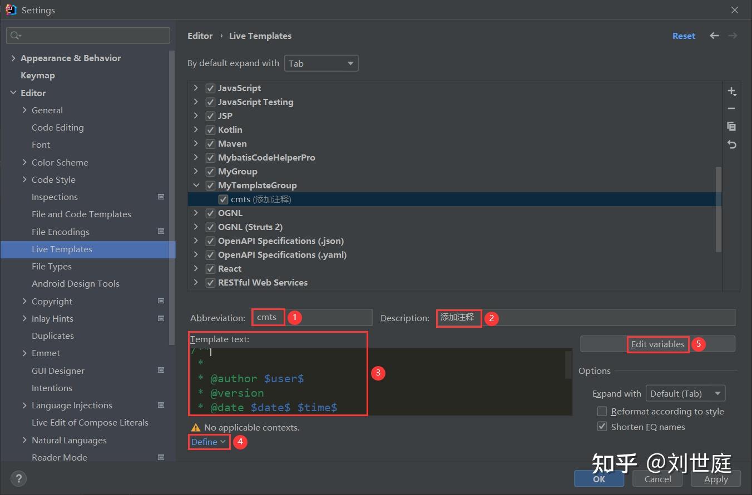This screenshot has width=752, height=495.
Task: Open the Intentions settings page
Action: pyautogui.click(x=52, y=388)
